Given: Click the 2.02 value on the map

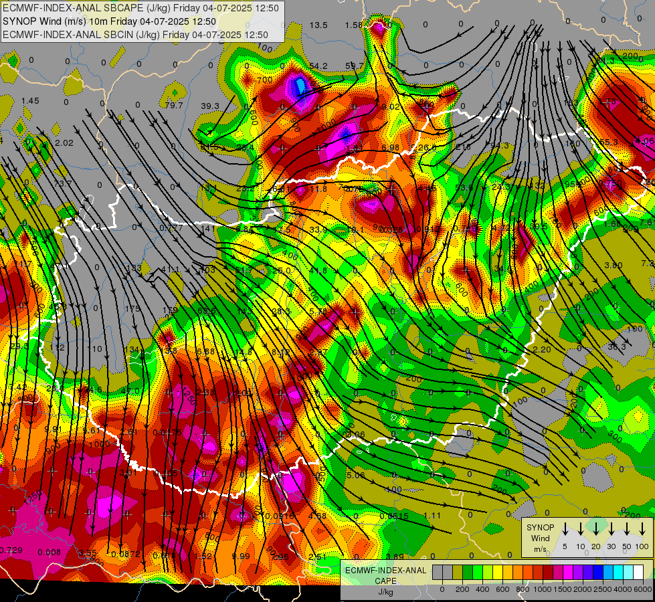Looking at the screenshot, I should [x=64, y=143].
